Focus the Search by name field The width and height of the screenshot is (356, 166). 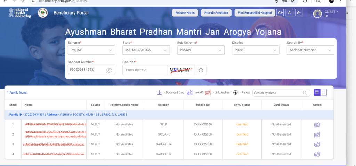[x=281, y=93]
